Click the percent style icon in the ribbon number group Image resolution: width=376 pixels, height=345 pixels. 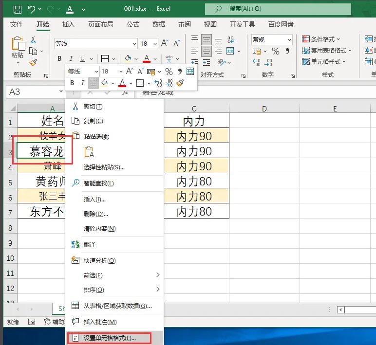pos(276,51)
